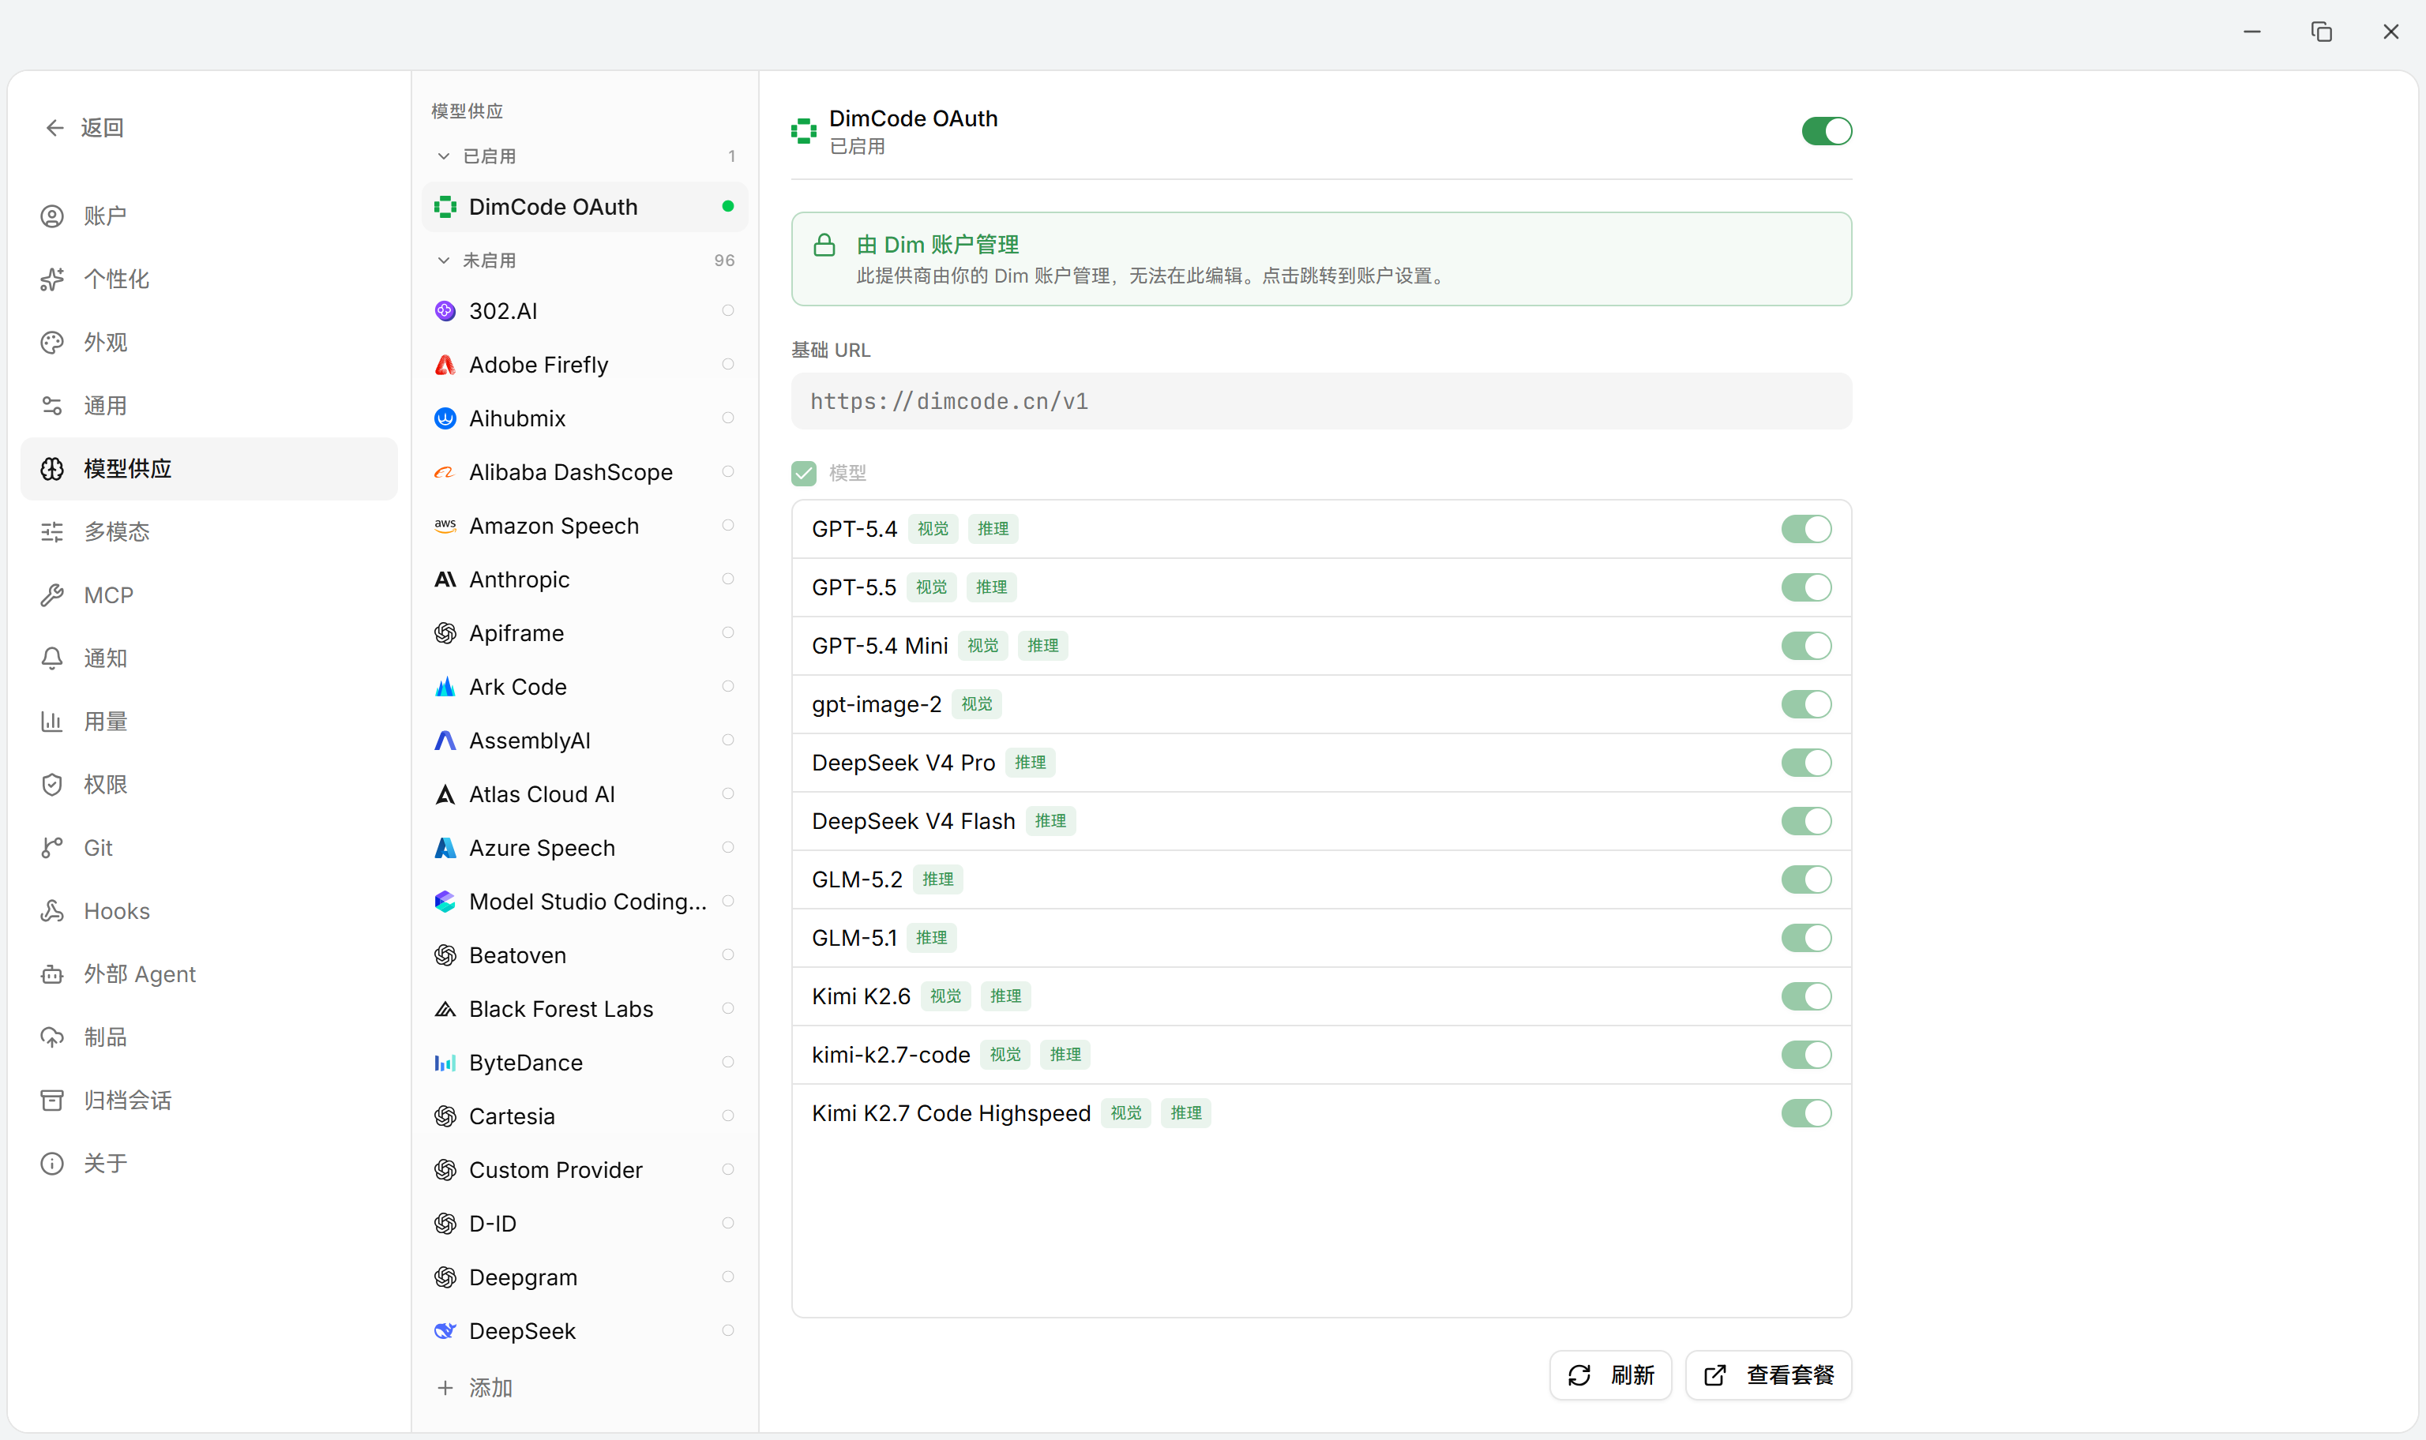Click the Azure Speech logo icon
This screenshot has width=2426, height=1440.
pyautogui.click(x=445, y=848)
